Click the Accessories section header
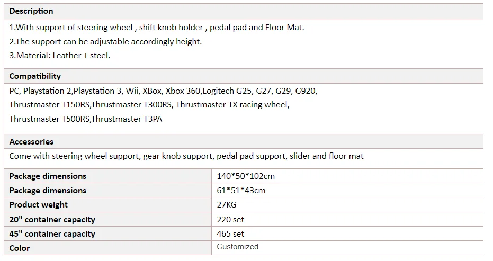 31,142
